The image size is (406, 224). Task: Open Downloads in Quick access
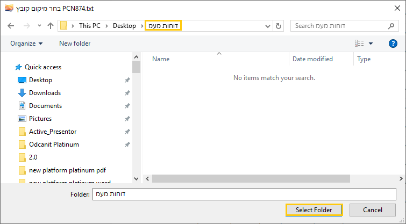point(45,93)
